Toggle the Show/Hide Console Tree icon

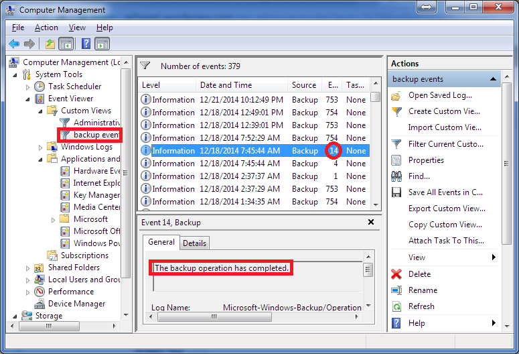coord(66,44)
